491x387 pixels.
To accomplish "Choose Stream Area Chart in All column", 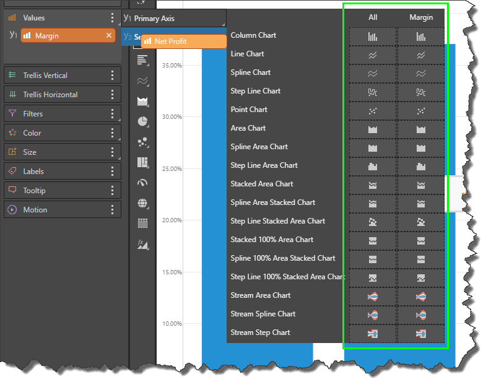I will [373, 297].
